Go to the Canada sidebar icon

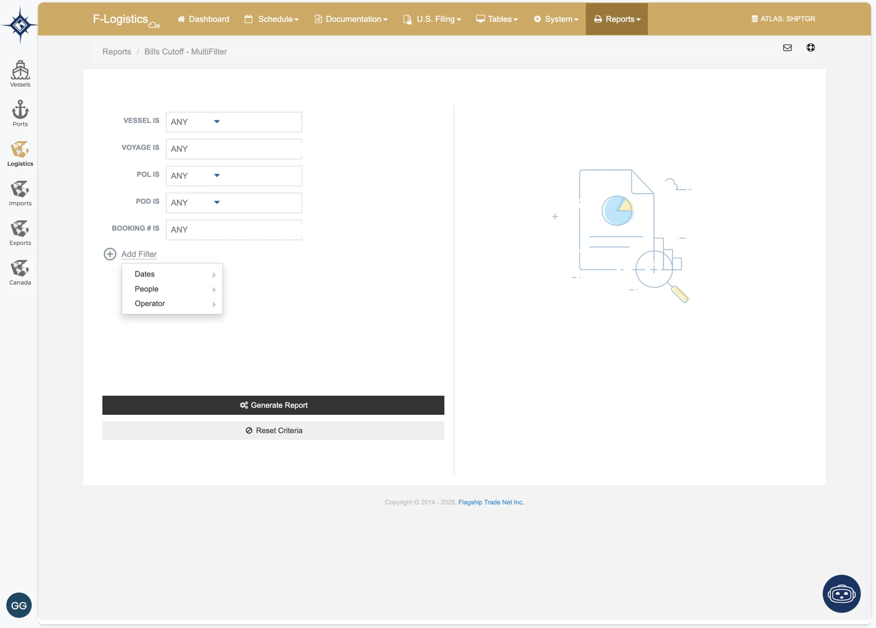(x=20, y=272)
